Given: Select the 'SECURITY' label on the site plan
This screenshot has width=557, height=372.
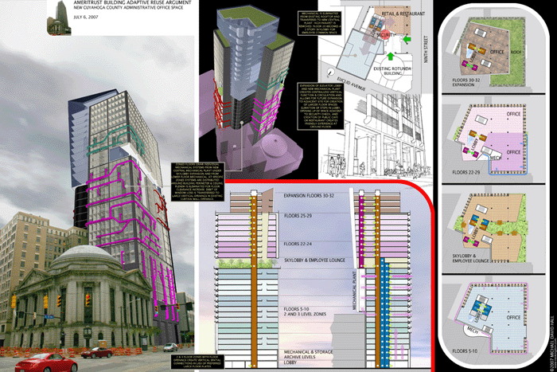Looking at the screenshot, I should point(385,35).
